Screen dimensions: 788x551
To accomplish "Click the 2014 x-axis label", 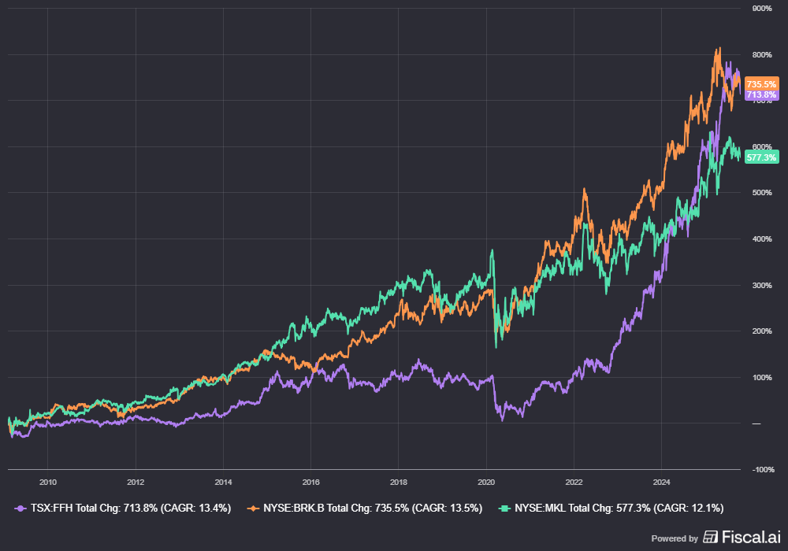I will pos(223,483).
